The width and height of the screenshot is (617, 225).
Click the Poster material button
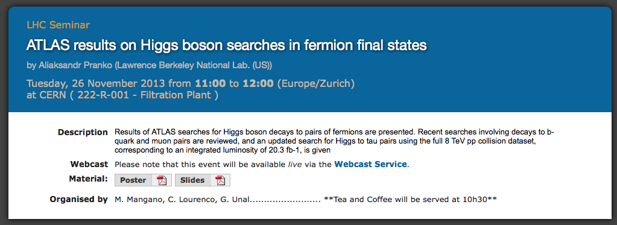133,180
